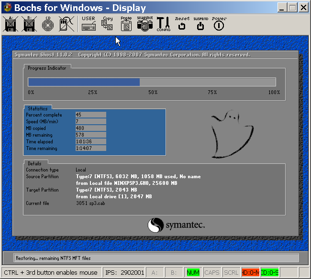The width and height of the screenshot is (311, 279).
Task: Click the Speed value 7
Action: pos(90,121)
